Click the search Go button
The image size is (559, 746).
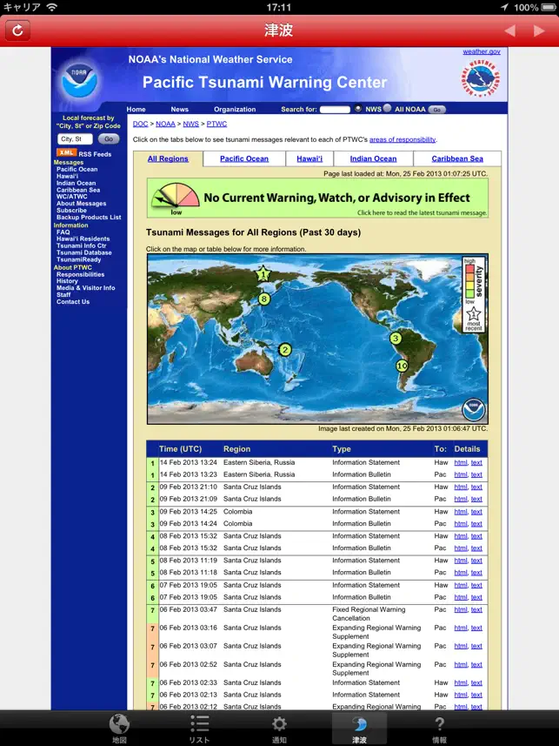[436, 110]
